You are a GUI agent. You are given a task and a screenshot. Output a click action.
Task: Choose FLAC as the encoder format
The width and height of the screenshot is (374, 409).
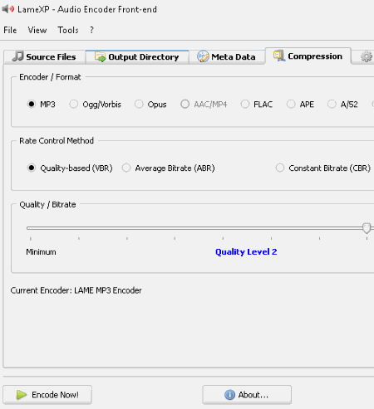245,105
